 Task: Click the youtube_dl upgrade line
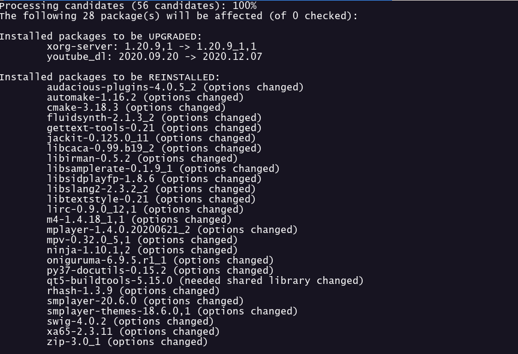coord(154,56)
